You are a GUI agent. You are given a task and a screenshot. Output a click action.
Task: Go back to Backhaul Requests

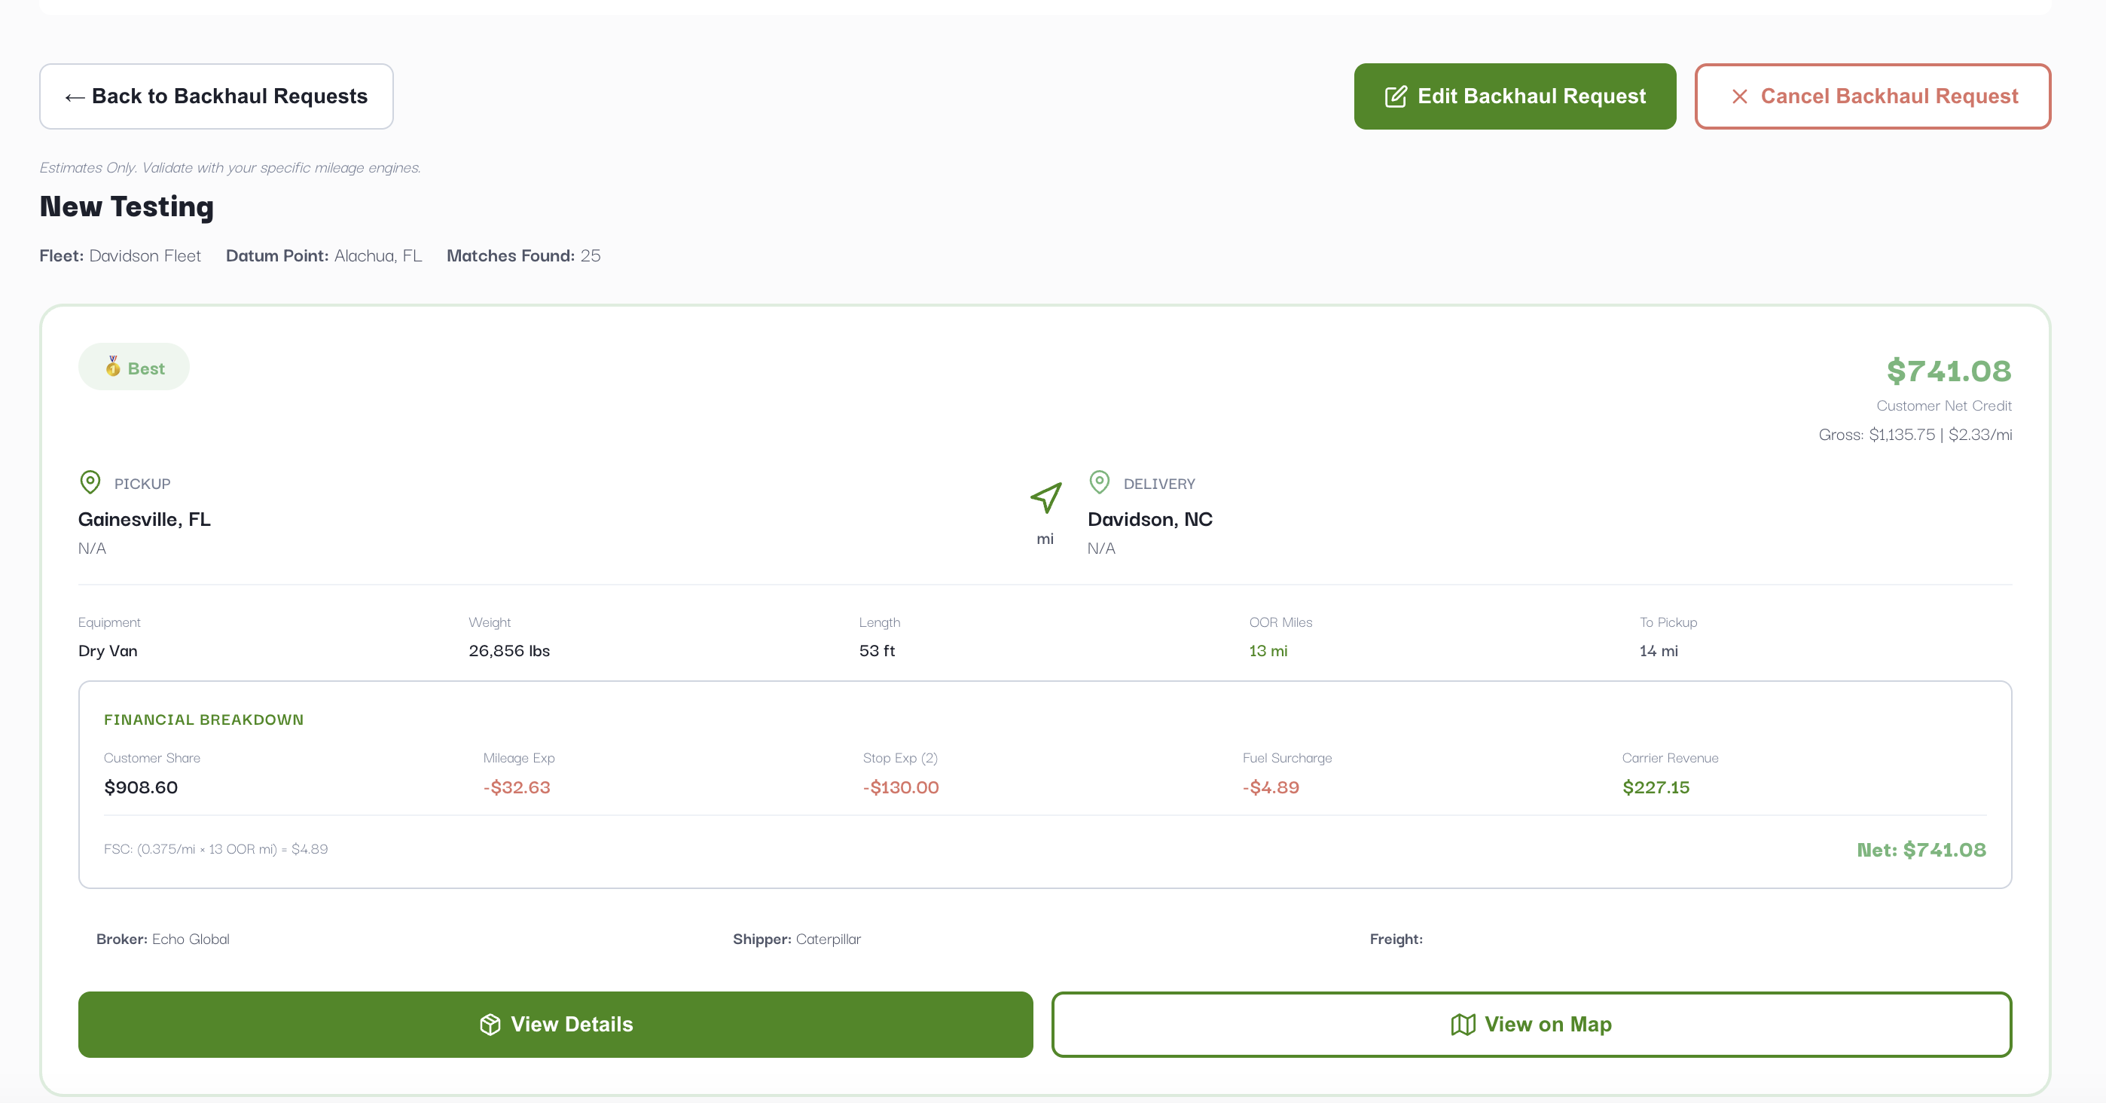click(x=217, y=96)
